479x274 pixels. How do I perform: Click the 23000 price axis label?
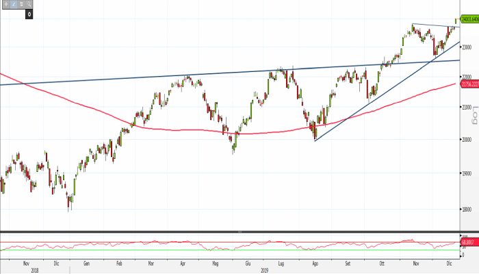click(x=467, y=47)
